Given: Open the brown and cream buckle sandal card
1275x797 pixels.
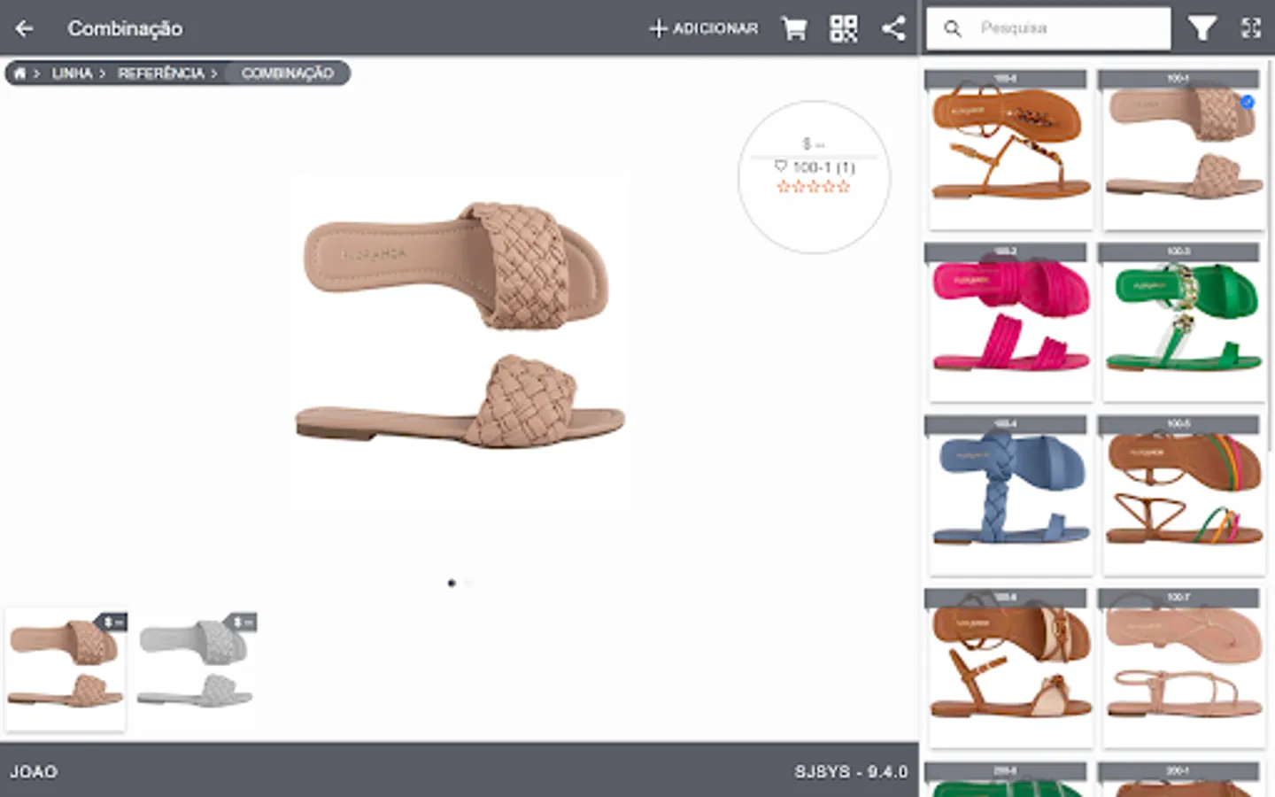Looking at the screenshot, I should click(x=1010, y=669).
